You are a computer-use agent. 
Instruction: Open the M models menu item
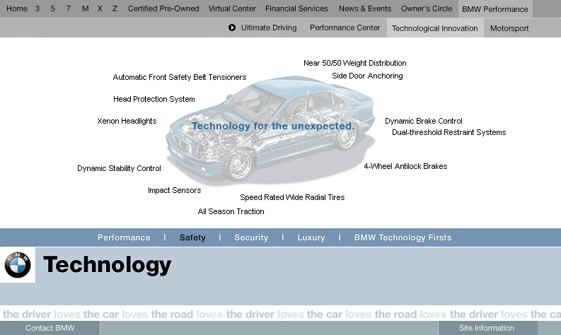tap(85, 8)
